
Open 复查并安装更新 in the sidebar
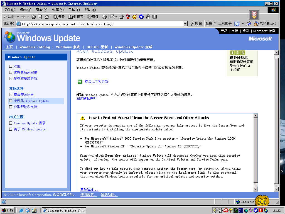tap(25, 79)
